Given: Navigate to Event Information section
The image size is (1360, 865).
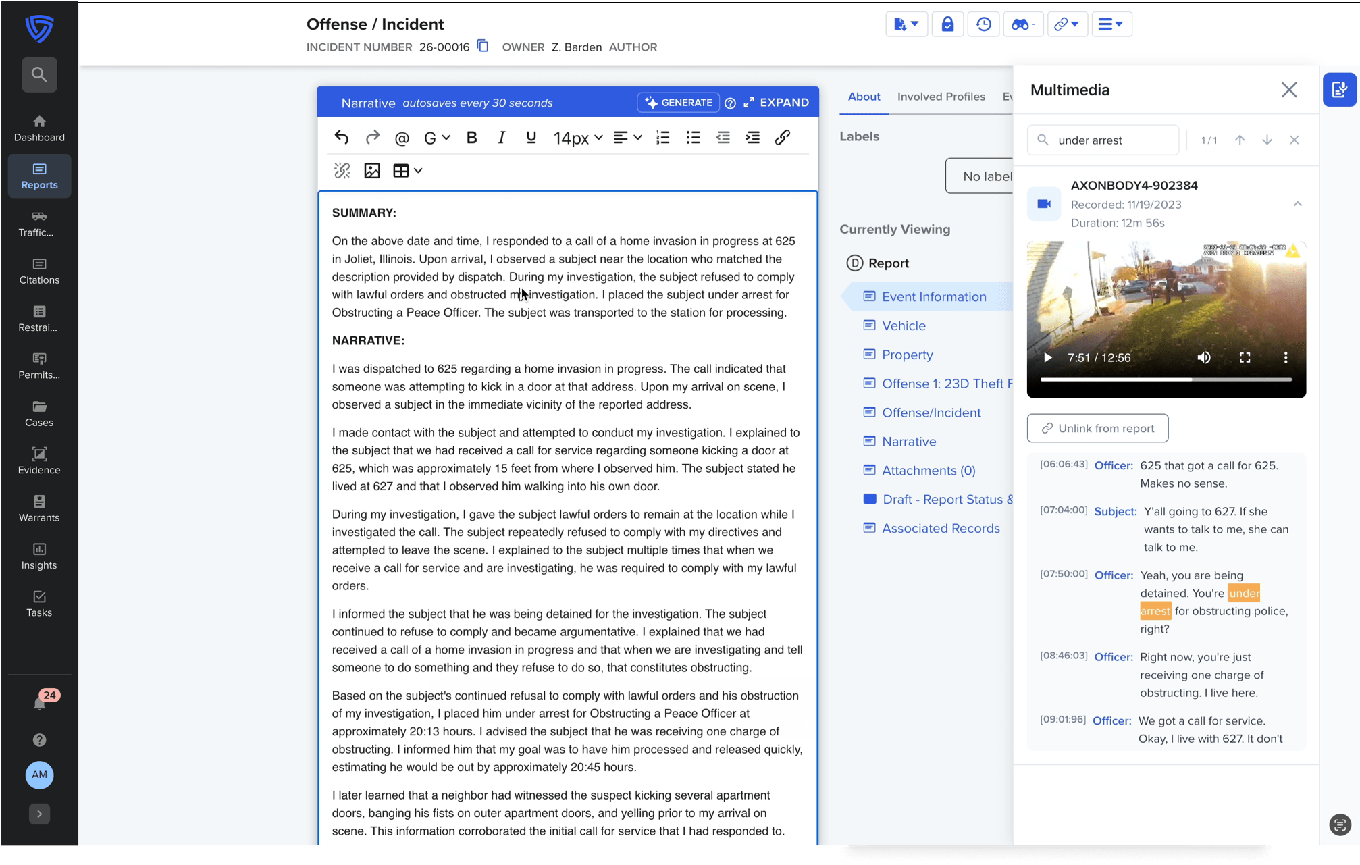Looking at the screenshot, I should pyautogui.click(x=933, y=297).
